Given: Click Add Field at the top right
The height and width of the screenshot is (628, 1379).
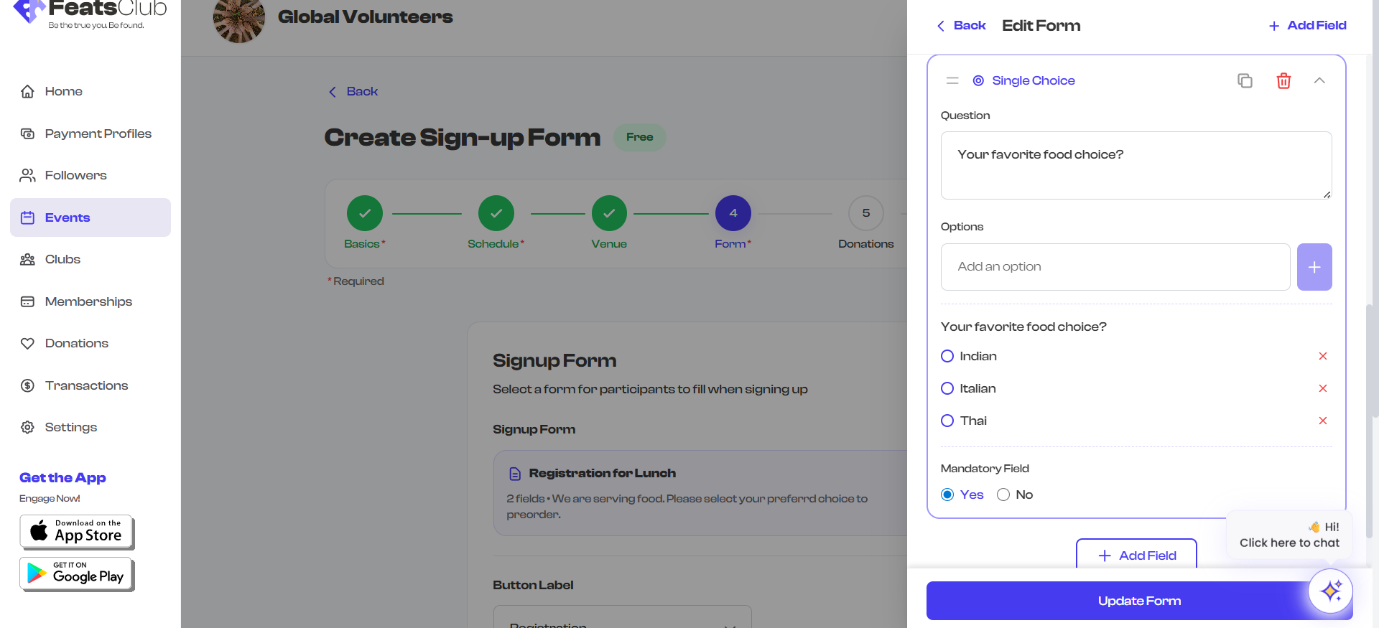Looking at the screenshot, I should coord(1307,26).
